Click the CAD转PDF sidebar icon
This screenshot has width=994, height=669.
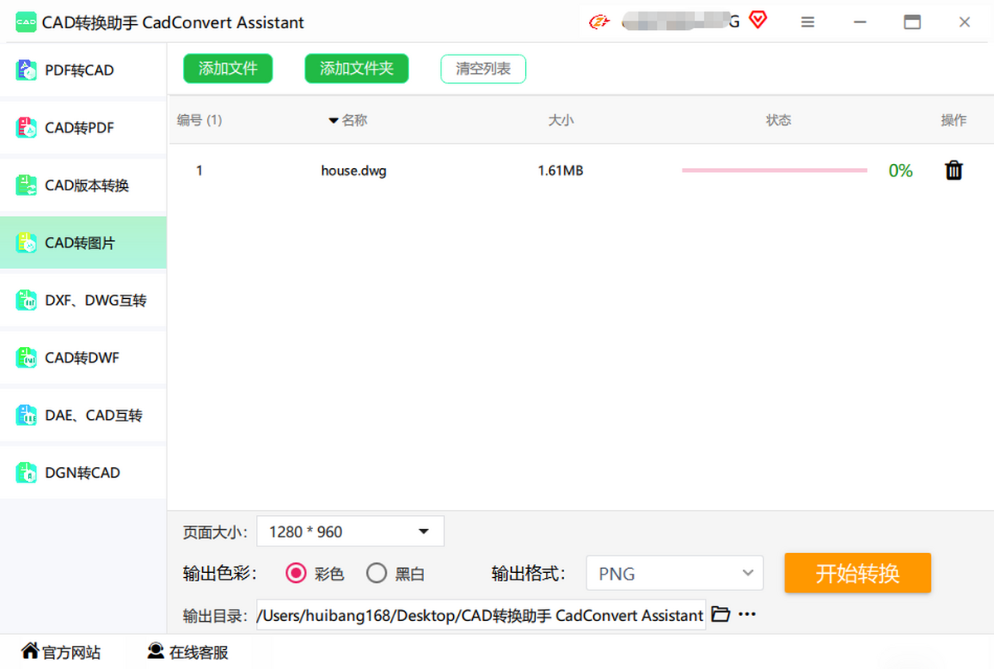[x=27, y=128]
